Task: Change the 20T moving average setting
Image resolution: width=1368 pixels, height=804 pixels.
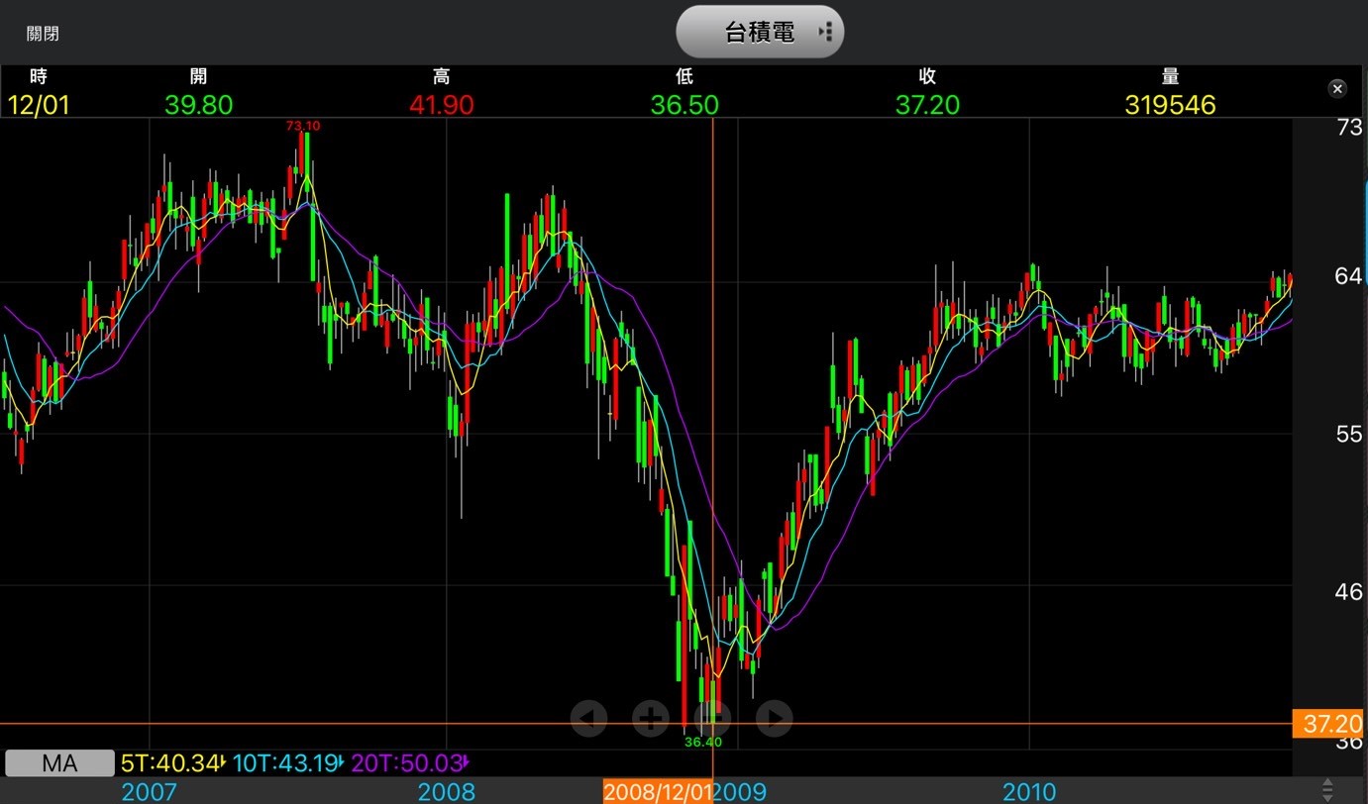Action: 410,763
